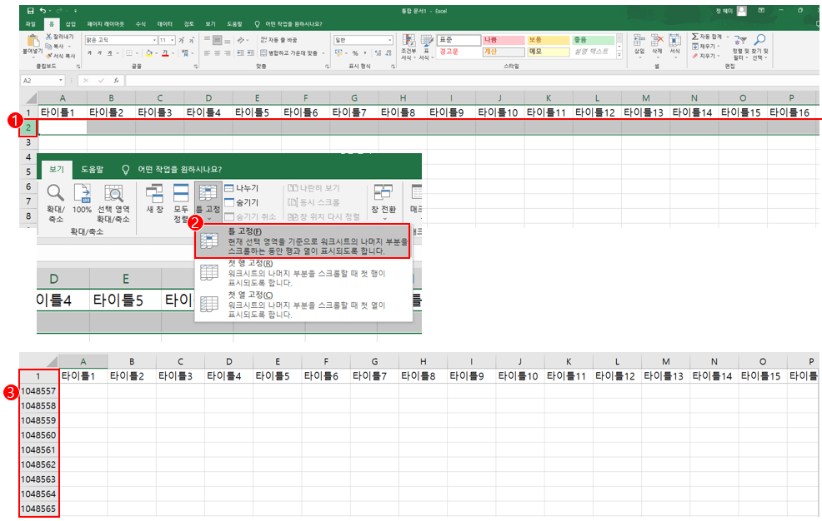The width and height of the screenshot is (822, 521).
Task: Switch to the Insert (삽입) tab
Action: (71, 24)
